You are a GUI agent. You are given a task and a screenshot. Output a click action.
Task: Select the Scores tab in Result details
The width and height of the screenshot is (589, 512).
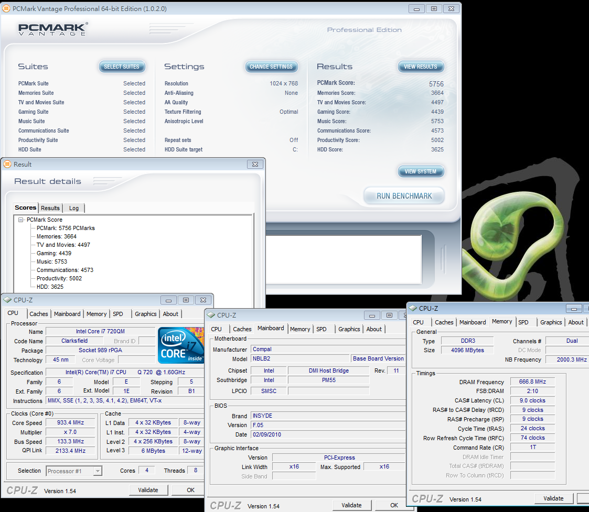[26, 208]
